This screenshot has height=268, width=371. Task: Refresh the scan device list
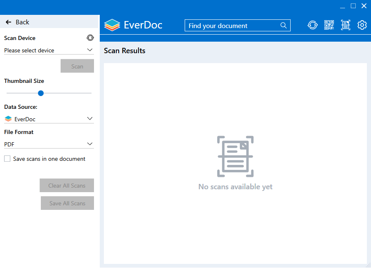(90, 38)
